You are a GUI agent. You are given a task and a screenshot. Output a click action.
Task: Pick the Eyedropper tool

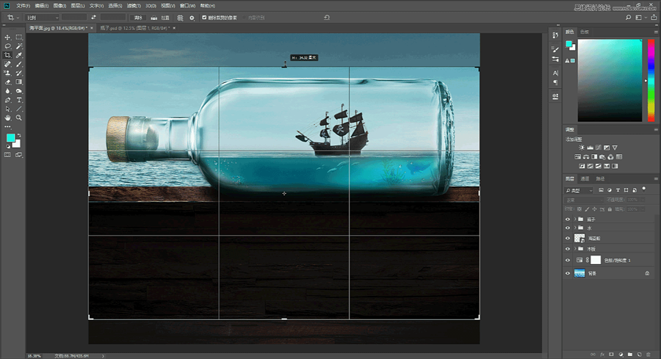point(19,55)
